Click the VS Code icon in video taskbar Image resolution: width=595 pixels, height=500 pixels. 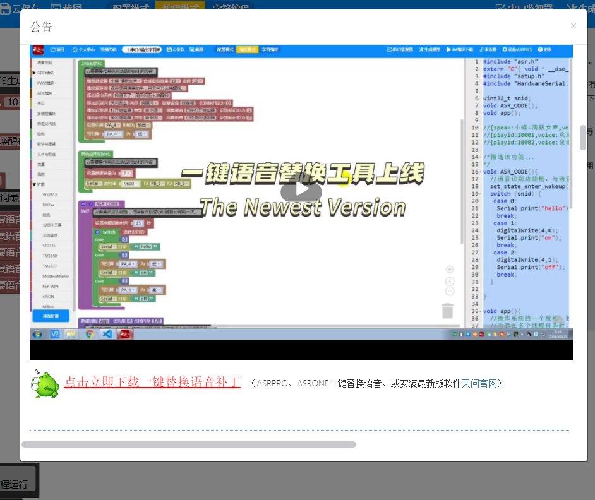(x=107, y=334)
